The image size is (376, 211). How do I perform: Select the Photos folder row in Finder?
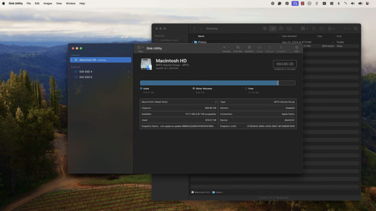pyautogui.click(x=275, y=42)
